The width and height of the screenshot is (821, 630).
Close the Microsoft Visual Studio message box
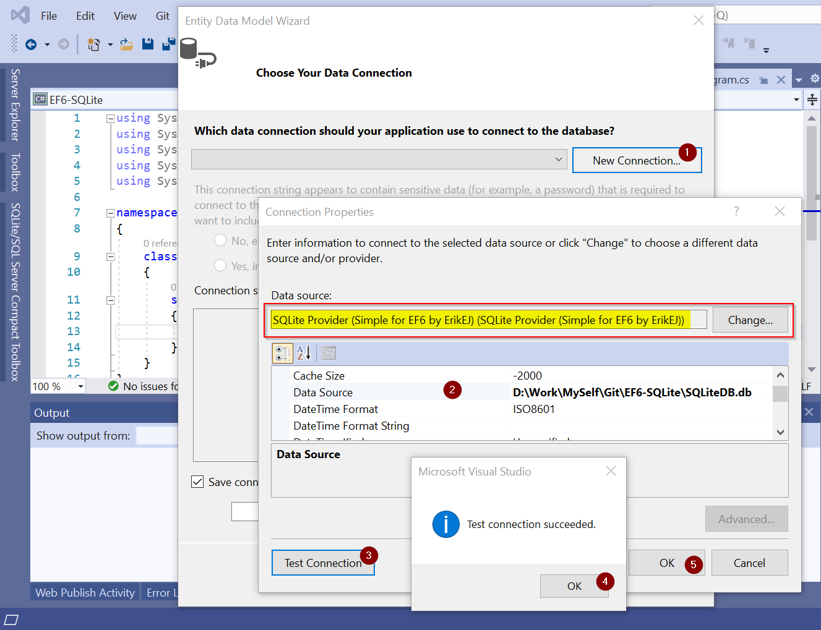coord(611,471)
